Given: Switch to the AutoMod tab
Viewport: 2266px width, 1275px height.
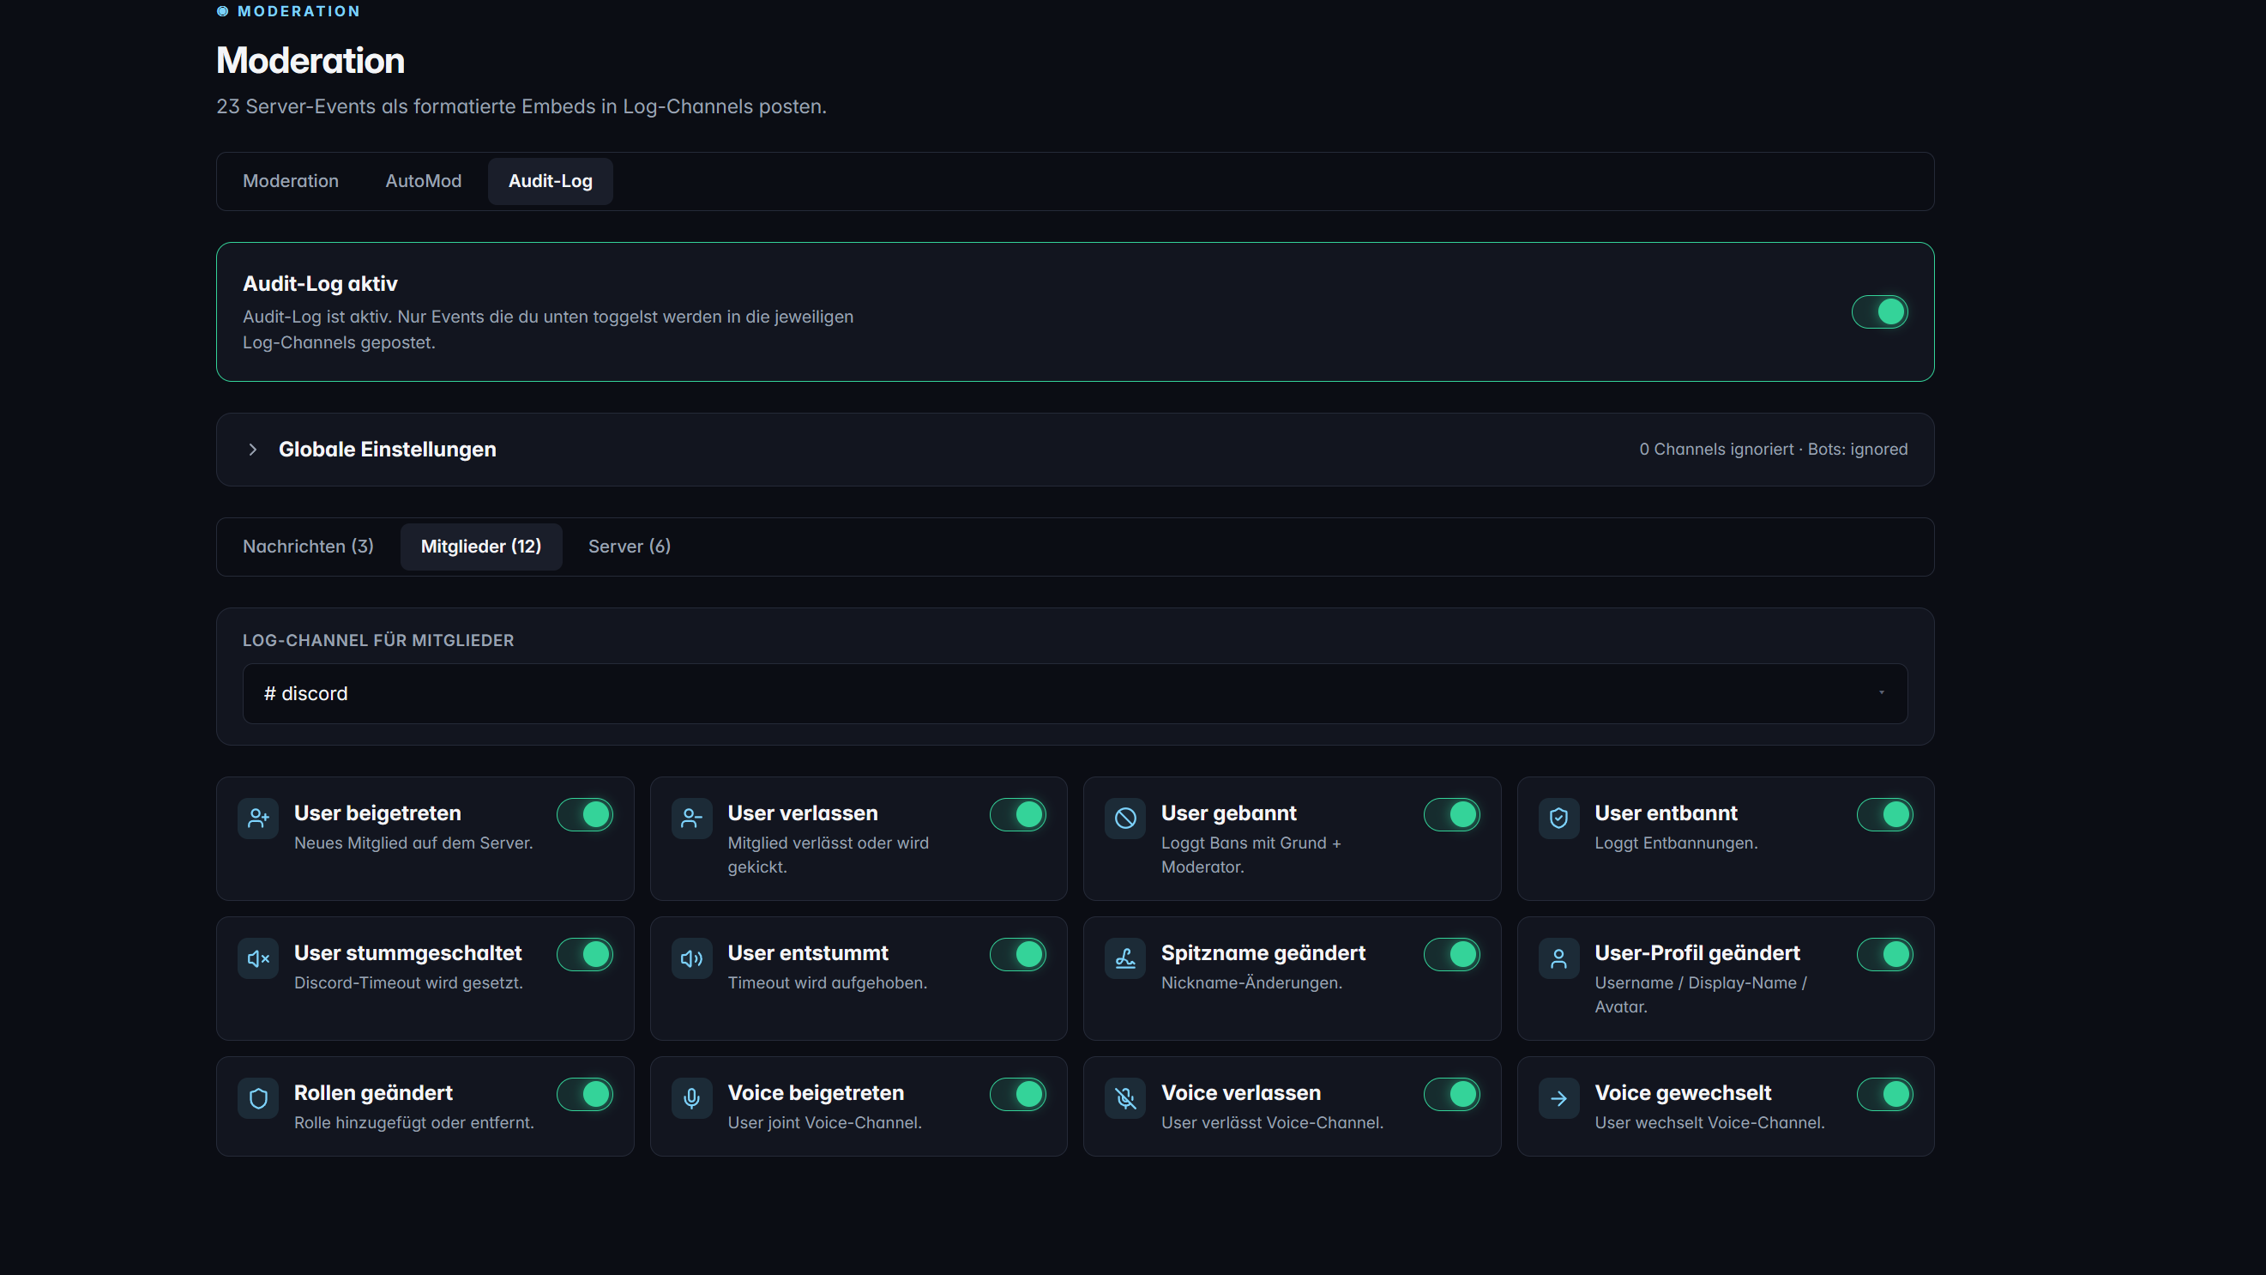Looking at the screenshot, I should click(x=423, y=180).
